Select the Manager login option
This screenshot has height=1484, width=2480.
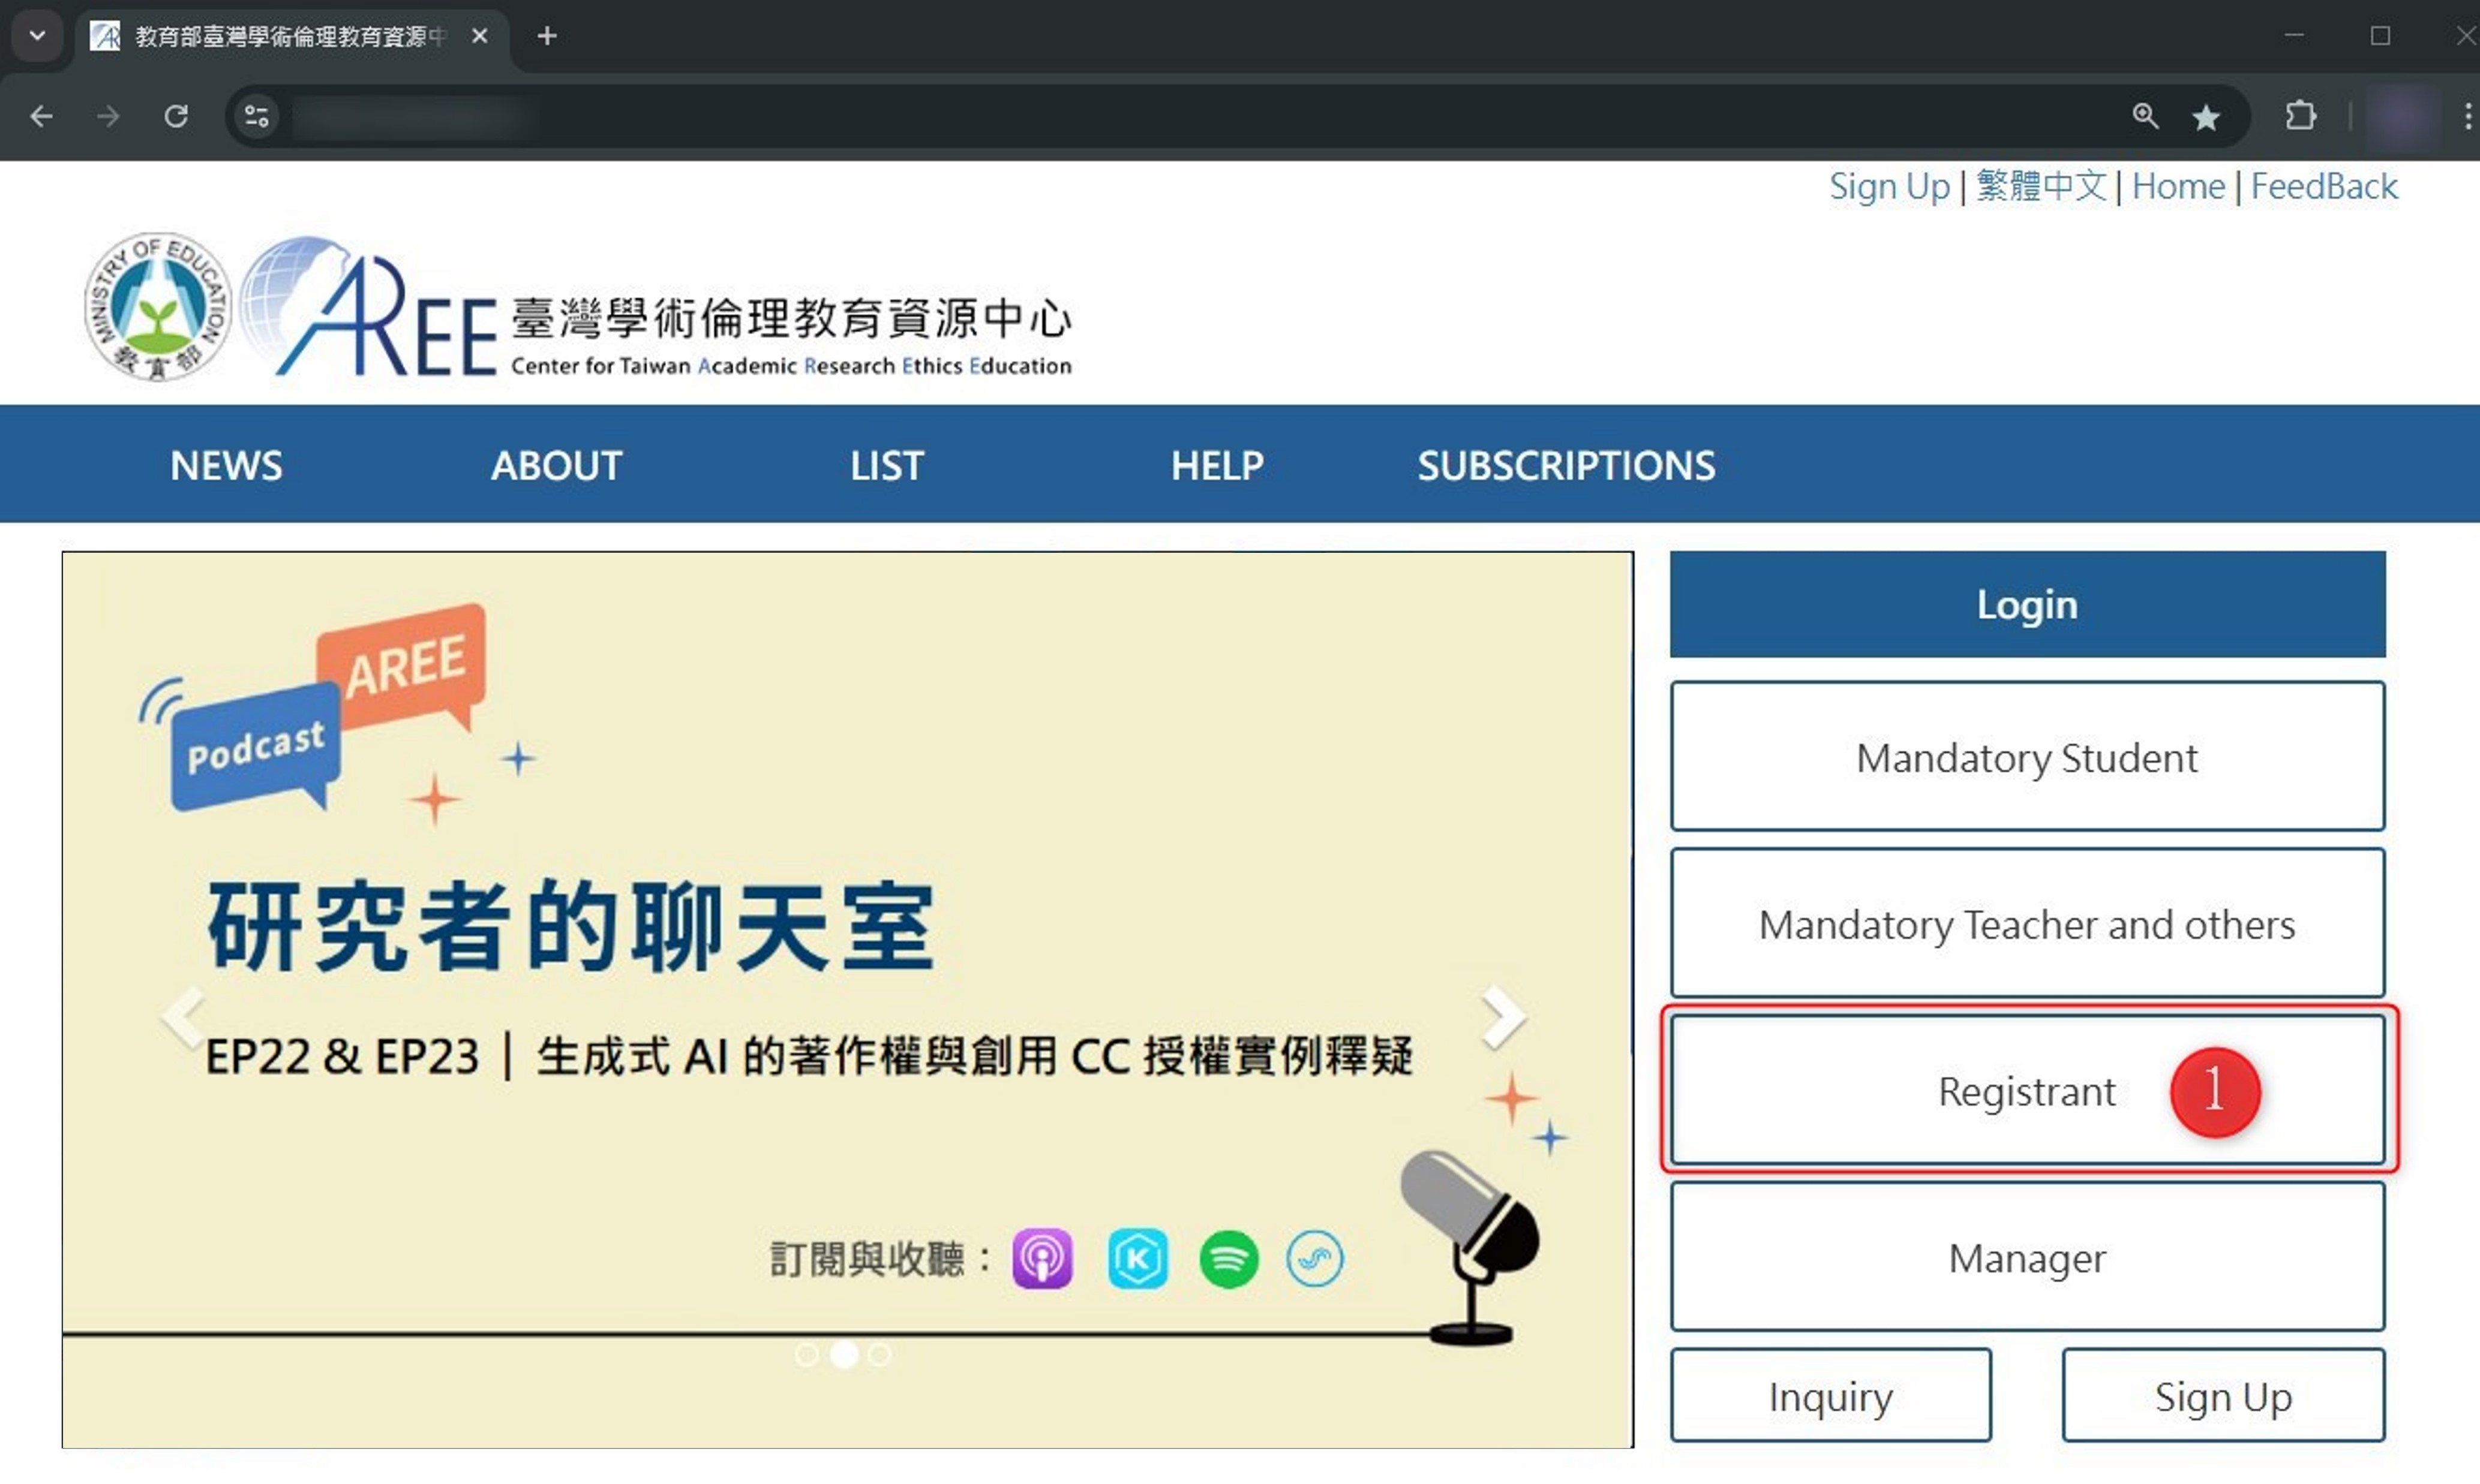point(2027,1257)
